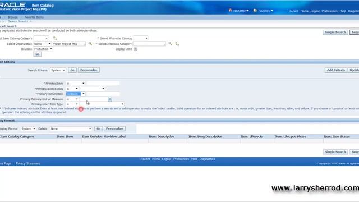Click the footer Home link

pyautogui.click(x=156, y=159)
